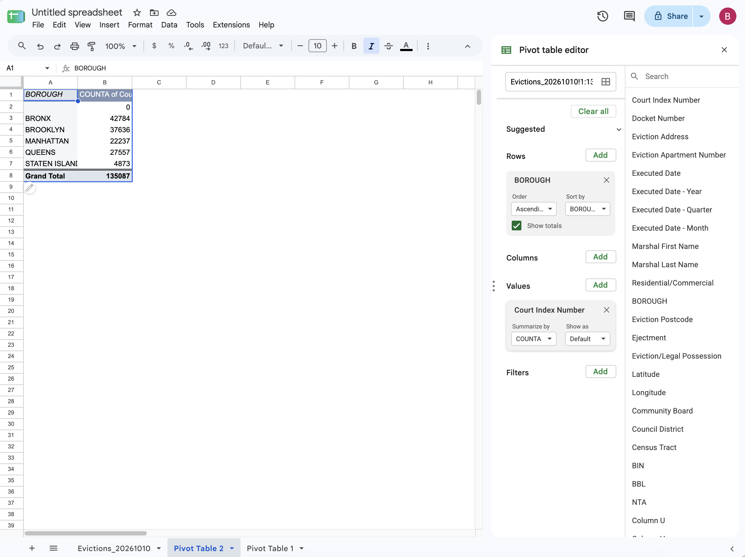This screenshot has width=745, height=557.
Task: Add a field to Columns
Action: [600, 257]
